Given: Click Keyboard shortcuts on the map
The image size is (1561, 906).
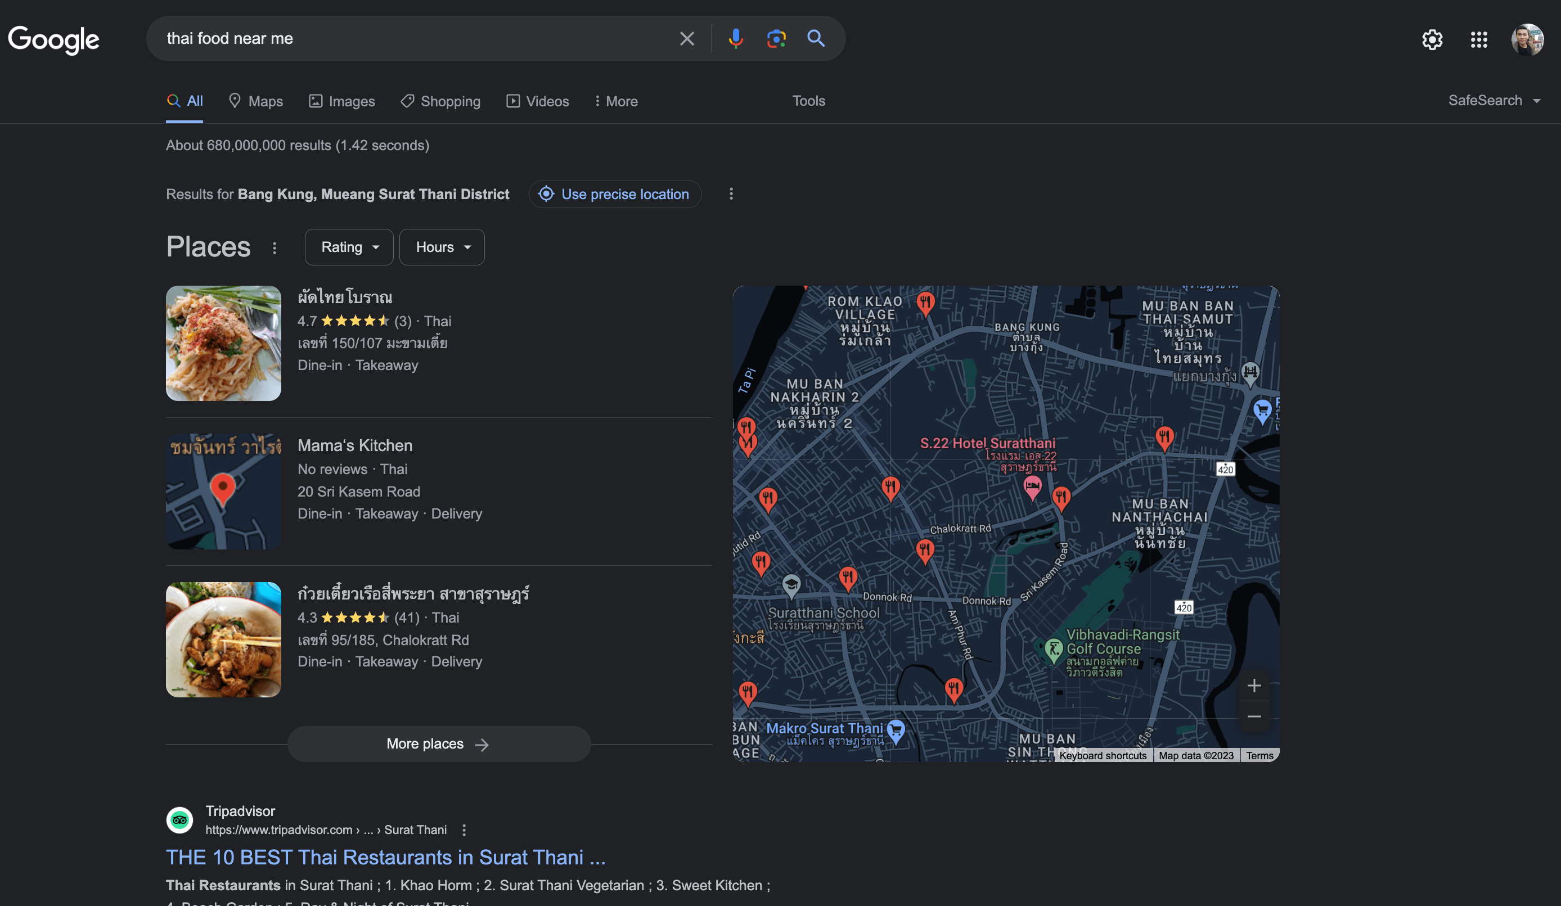Looking at the screenshot, I should [1103, 755].
